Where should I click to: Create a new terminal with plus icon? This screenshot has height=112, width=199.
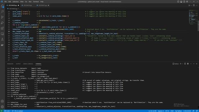coord(180,64)
